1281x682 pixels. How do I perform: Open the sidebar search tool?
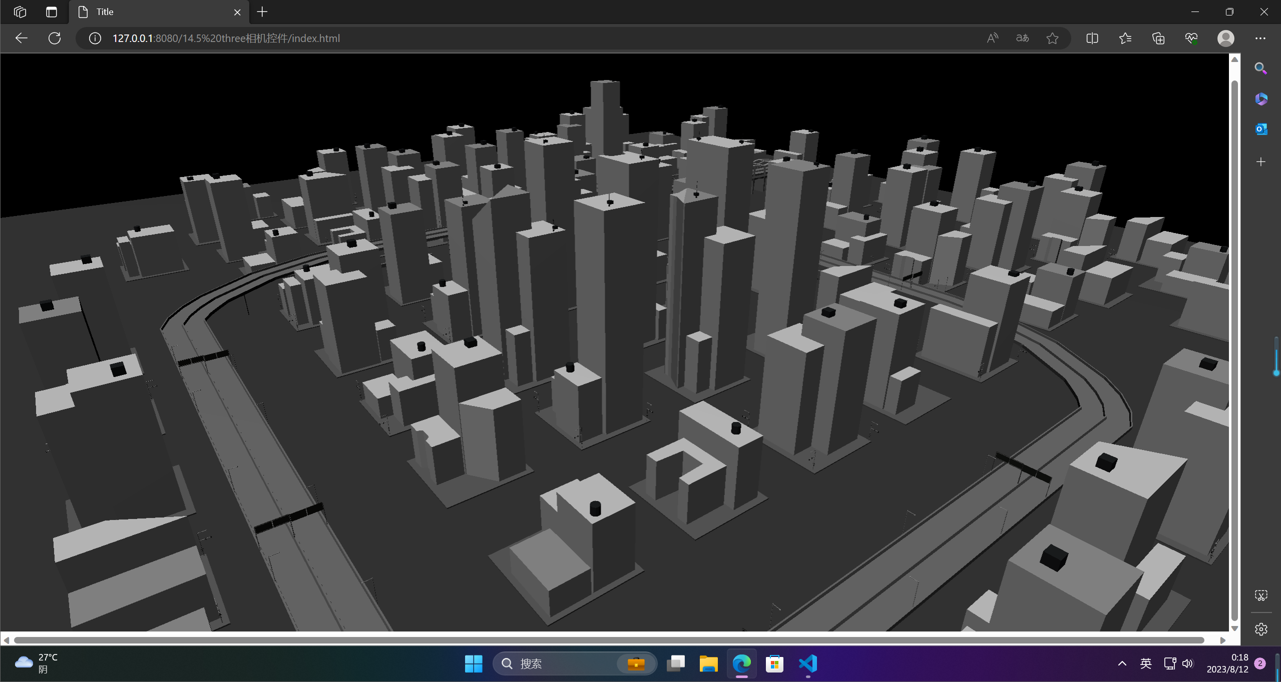click(1260, 68)
